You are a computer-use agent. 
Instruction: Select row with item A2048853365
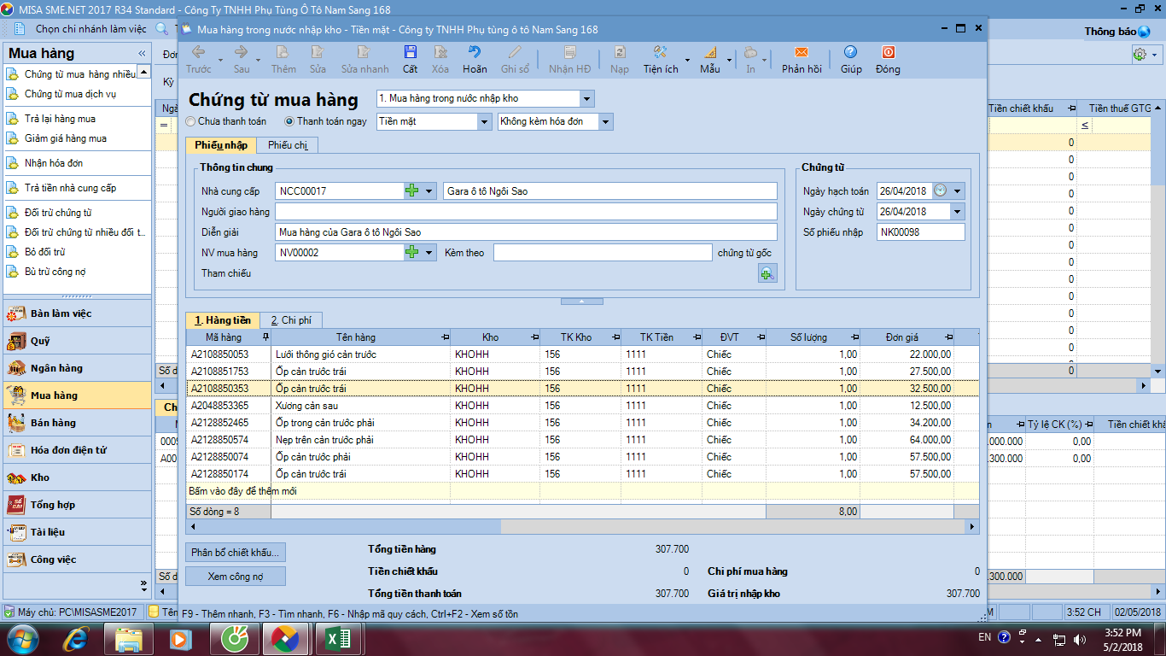point(582,406)
